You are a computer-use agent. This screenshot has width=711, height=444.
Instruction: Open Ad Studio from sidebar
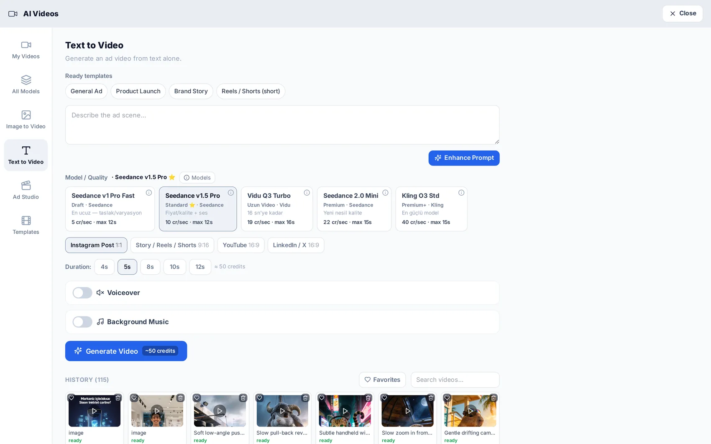point(26,190)
